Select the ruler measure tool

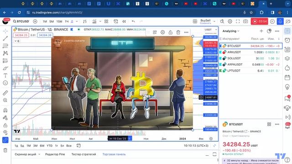tap(5, 93)
